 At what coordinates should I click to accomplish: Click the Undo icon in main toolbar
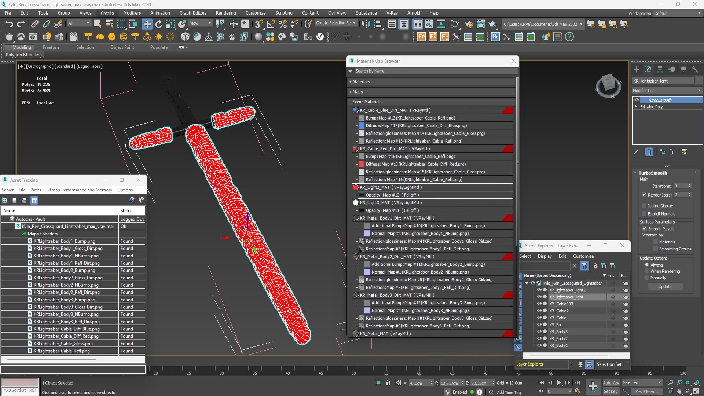9,24
